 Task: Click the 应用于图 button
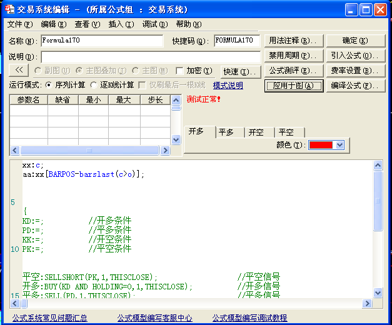pyautogui.click(x=293, y=86)
